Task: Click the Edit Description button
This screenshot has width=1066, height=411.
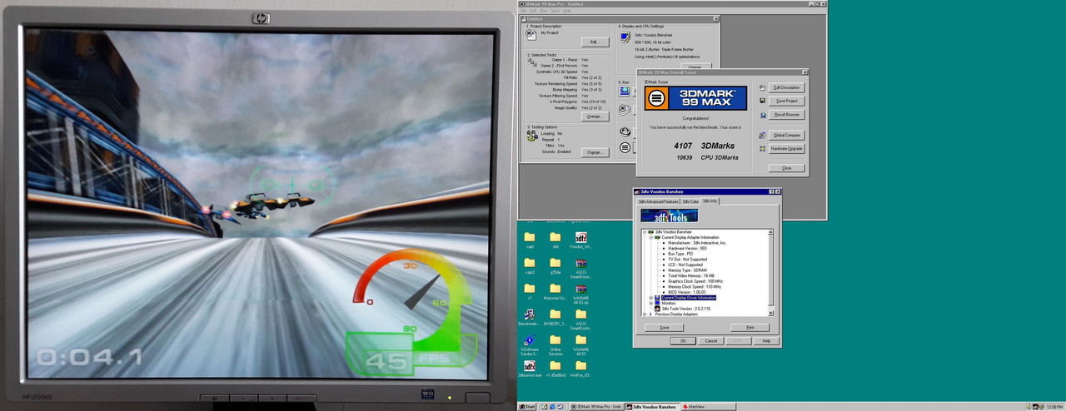Action: 786,87
